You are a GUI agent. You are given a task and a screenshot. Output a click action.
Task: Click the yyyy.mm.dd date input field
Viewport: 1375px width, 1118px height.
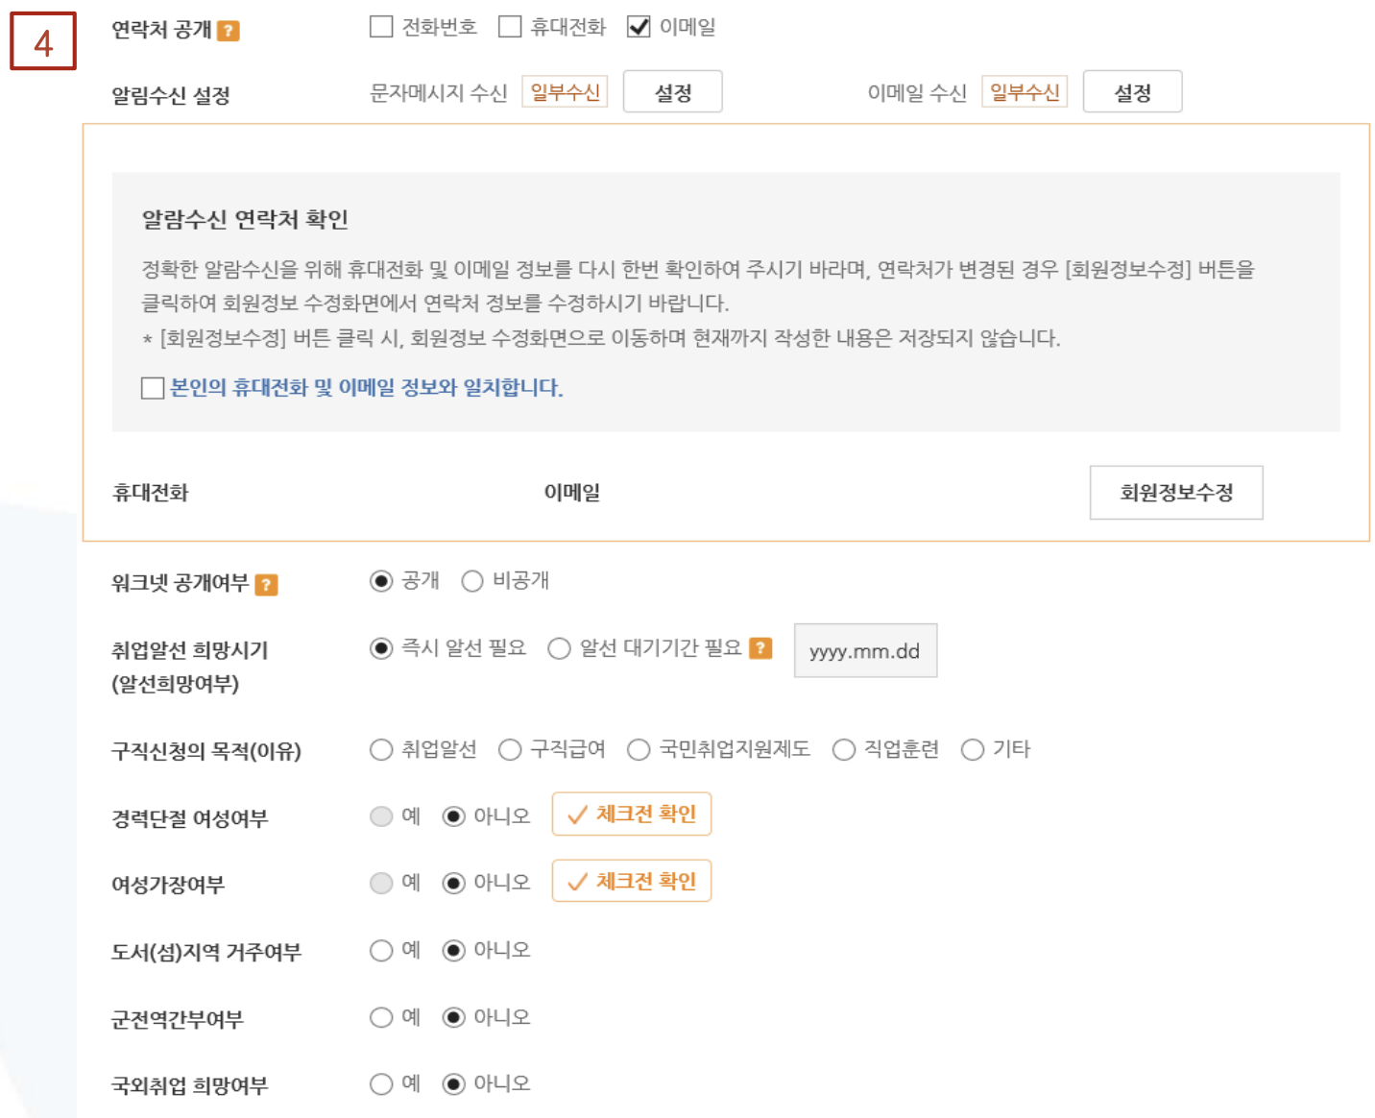(865, 650)
